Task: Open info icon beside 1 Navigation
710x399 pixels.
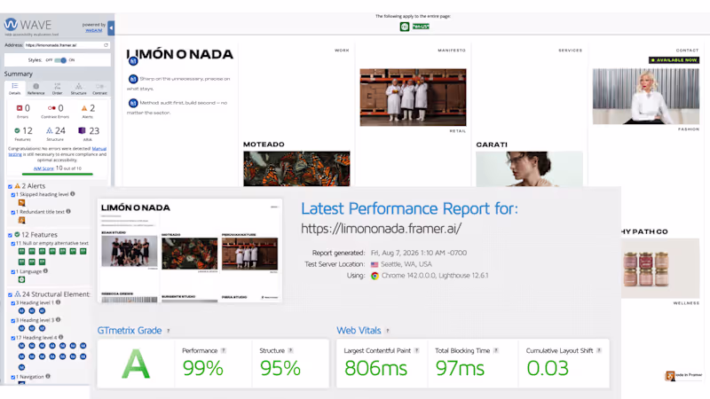Action: click(48, 376)
